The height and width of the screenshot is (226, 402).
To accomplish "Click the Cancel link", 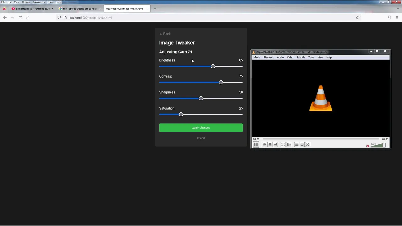I will [x=201, y=138].
